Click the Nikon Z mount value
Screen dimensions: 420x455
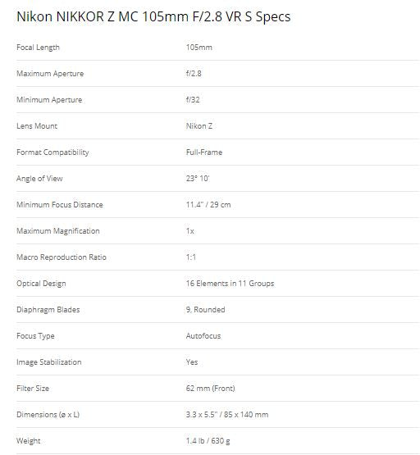pos(199,126)
